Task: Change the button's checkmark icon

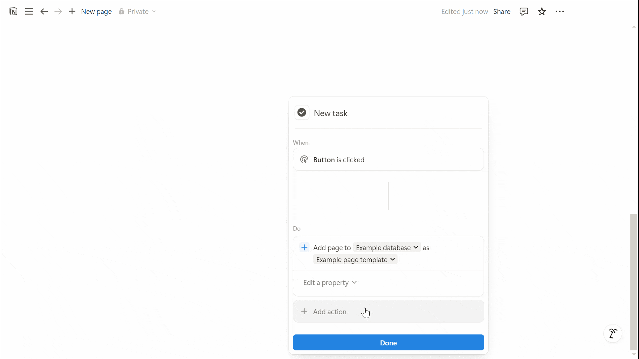Action: pos(302,113)
